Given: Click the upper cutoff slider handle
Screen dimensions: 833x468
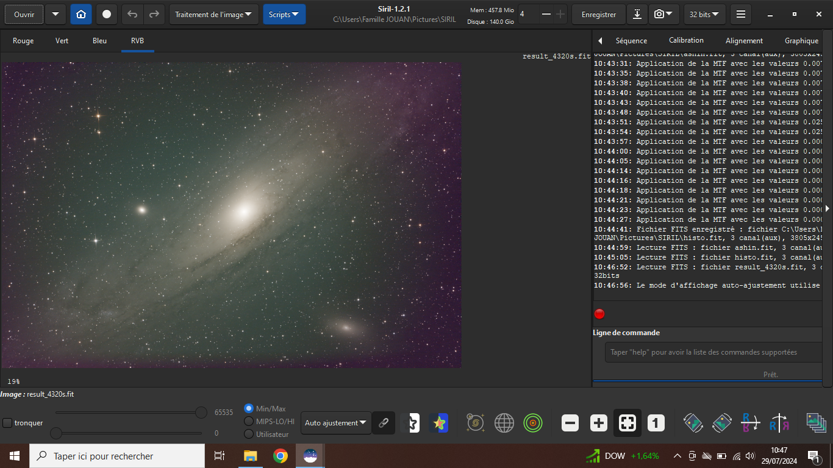Looking at the screenshot, I should [x=201, y=413].
